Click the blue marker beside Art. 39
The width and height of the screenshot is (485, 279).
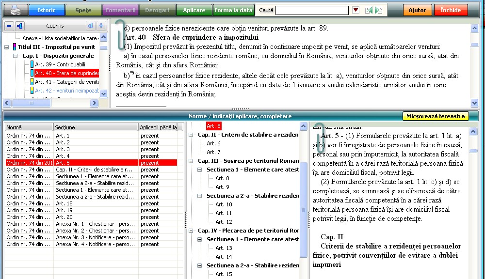pyautogui.click(x=32, y=64)
